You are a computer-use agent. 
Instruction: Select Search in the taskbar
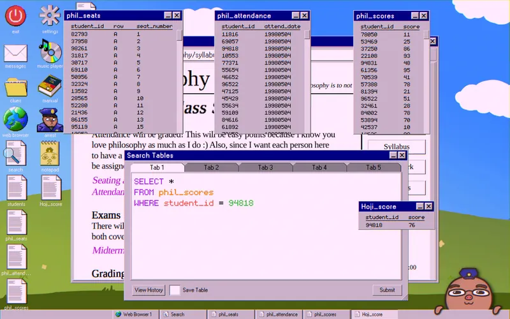click(x=182, y=315)
